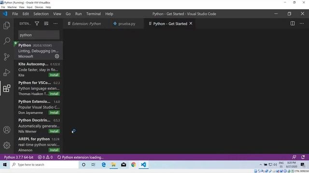Screen dimensions: 309x173
Task: Show hidden system tray icons chevron
Action: click(x=261, y=164)
